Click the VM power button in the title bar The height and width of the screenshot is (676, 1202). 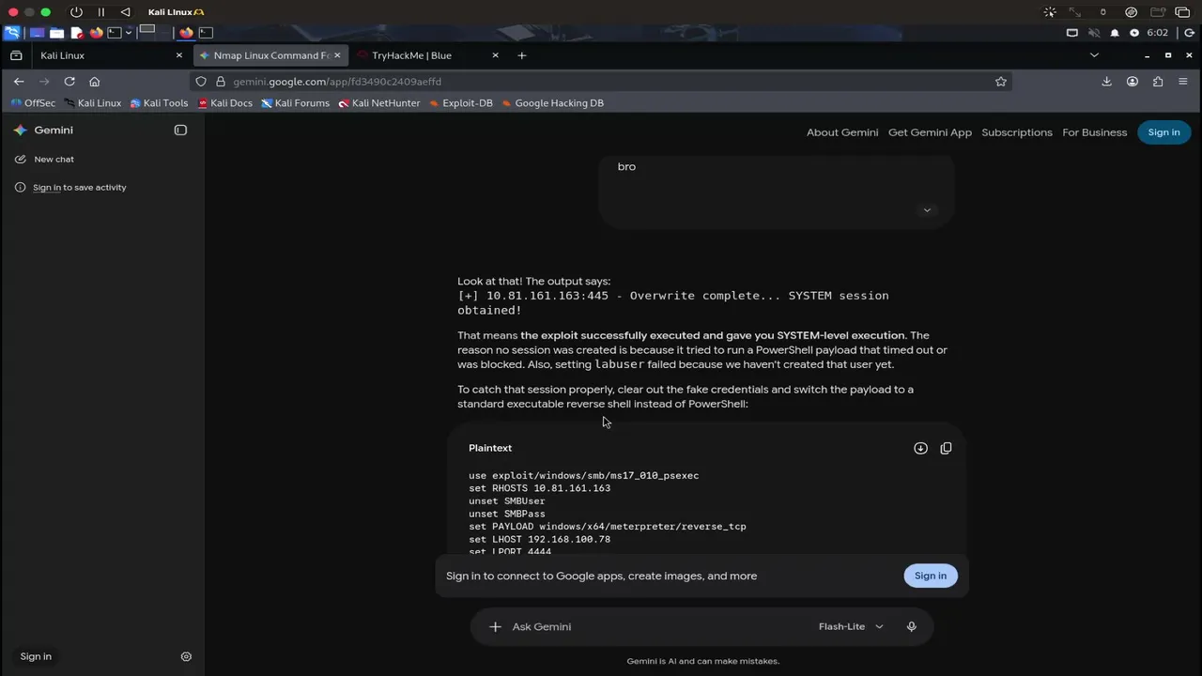pyautogui.click(x=76, y=12)
